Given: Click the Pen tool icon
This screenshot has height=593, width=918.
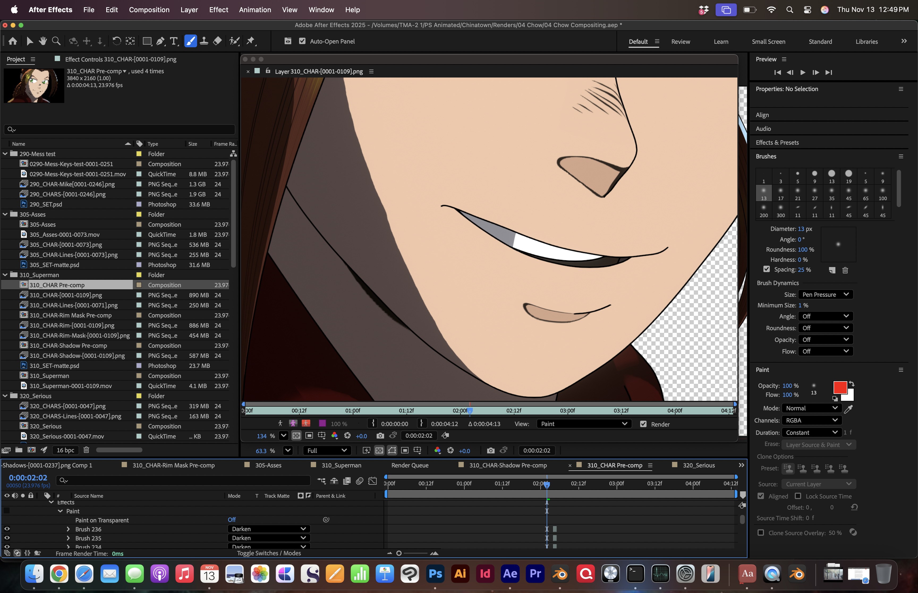Looking at the screenshot, I should coord(161,41).
